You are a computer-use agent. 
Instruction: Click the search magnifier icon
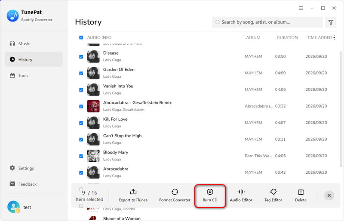[x=218, y=22]
